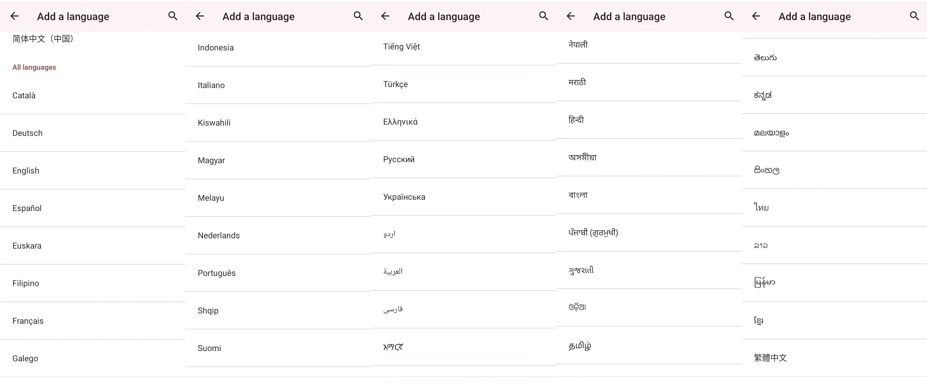Choose Ελληνικά language entry
927x386 pixels.
click(x=463, y=122)
